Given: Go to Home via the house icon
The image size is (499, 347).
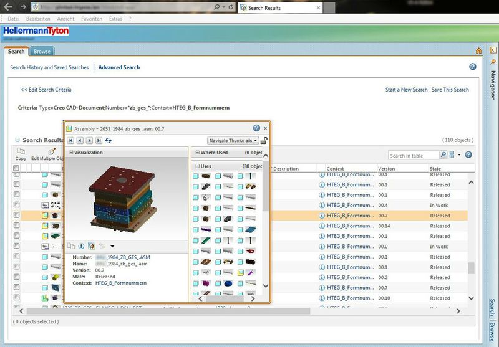Looking at the screenshot, I should [x=478, y=51].
